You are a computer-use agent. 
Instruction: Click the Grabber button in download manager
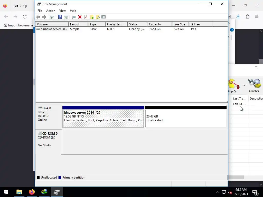(x=254, y=86)
